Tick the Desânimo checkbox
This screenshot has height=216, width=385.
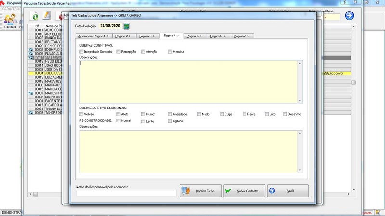click(x=285, y=114)
